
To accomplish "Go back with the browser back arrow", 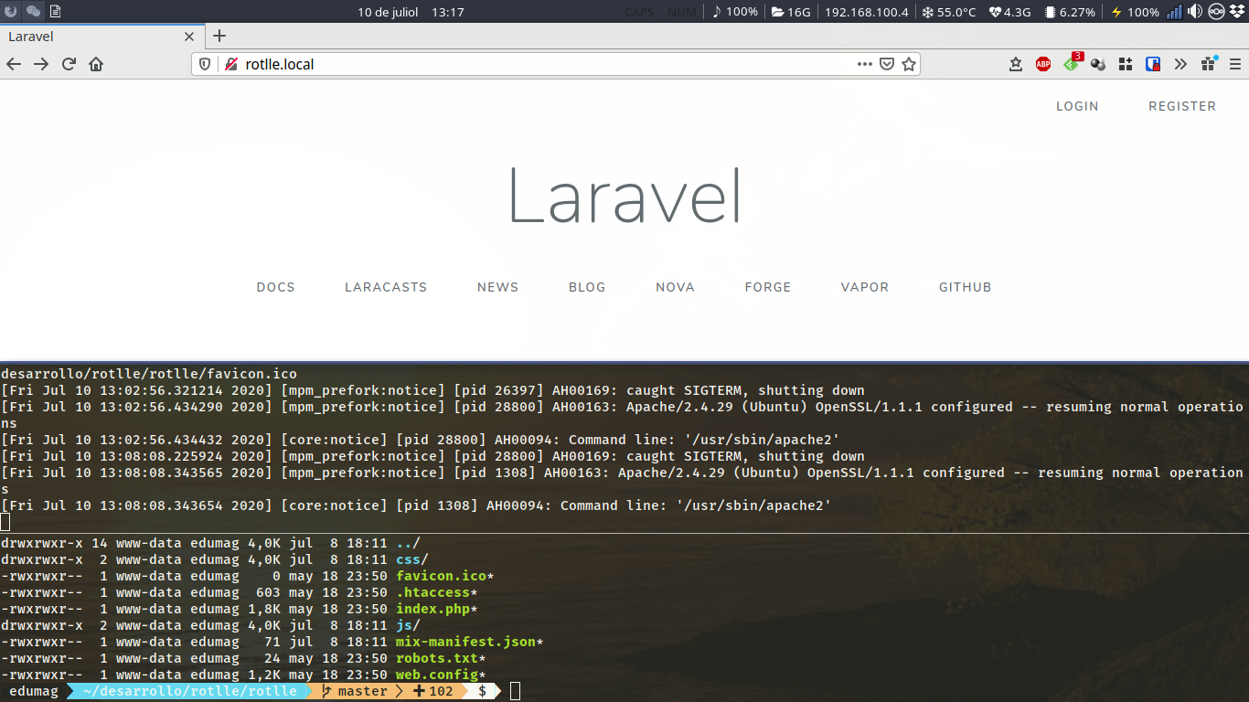I will click(14, 64).
